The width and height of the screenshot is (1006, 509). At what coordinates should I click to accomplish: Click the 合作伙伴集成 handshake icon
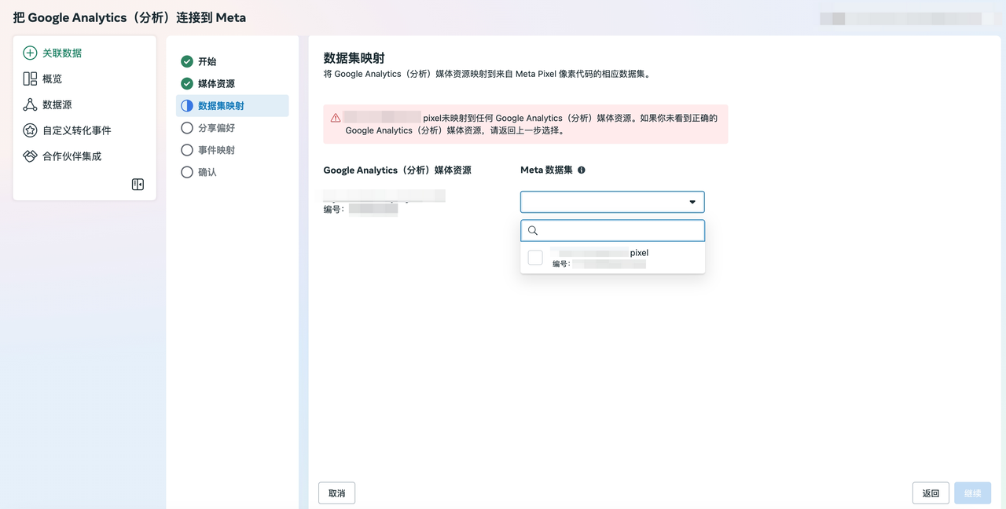30,156
